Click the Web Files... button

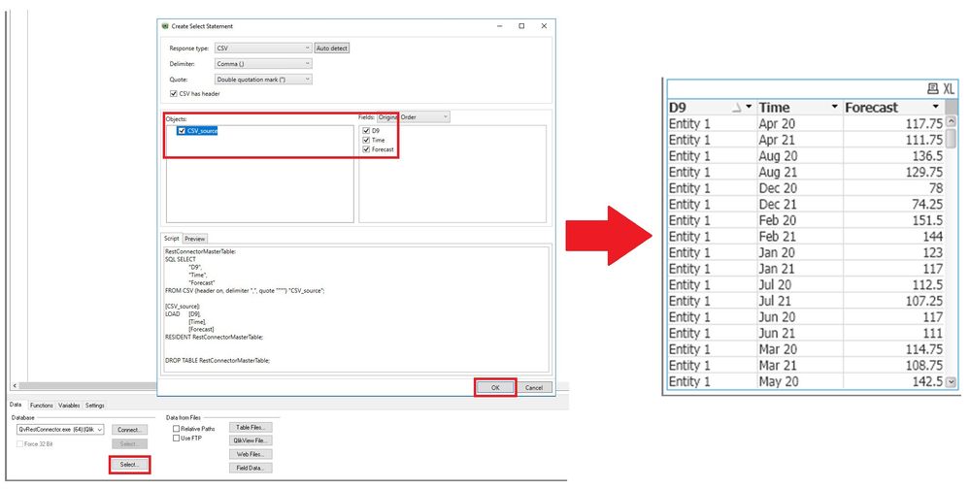click(x=250, y=454)
